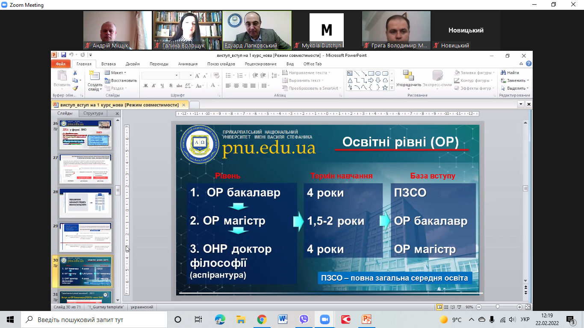Image resolution: width=584 pixels, height=328 pixels.
Task: Select slide 28 thumbnail
Action: [x=86, y=203]
